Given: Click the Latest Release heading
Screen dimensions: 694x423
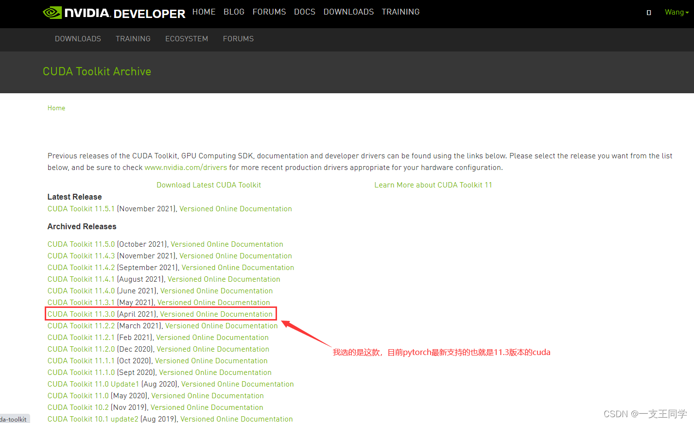Looking at the screenshot, I should tap(74, 197).
